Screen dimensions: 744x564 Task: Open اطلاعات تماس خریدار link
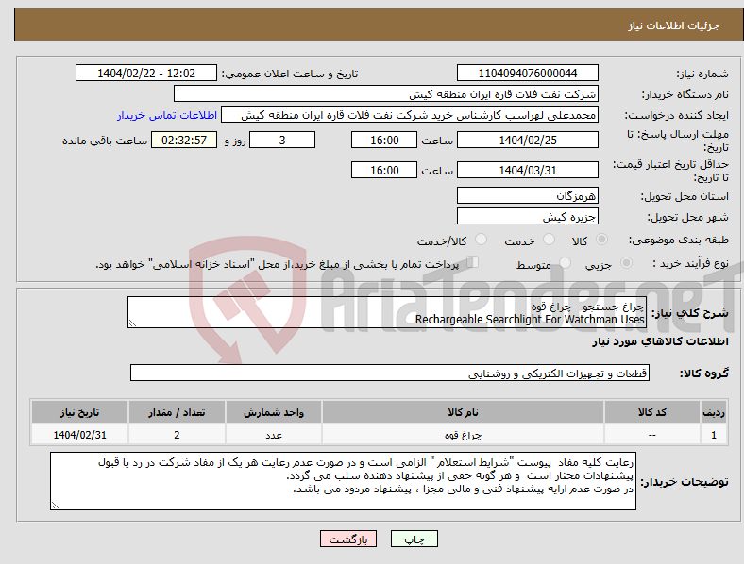click(167, 115)
